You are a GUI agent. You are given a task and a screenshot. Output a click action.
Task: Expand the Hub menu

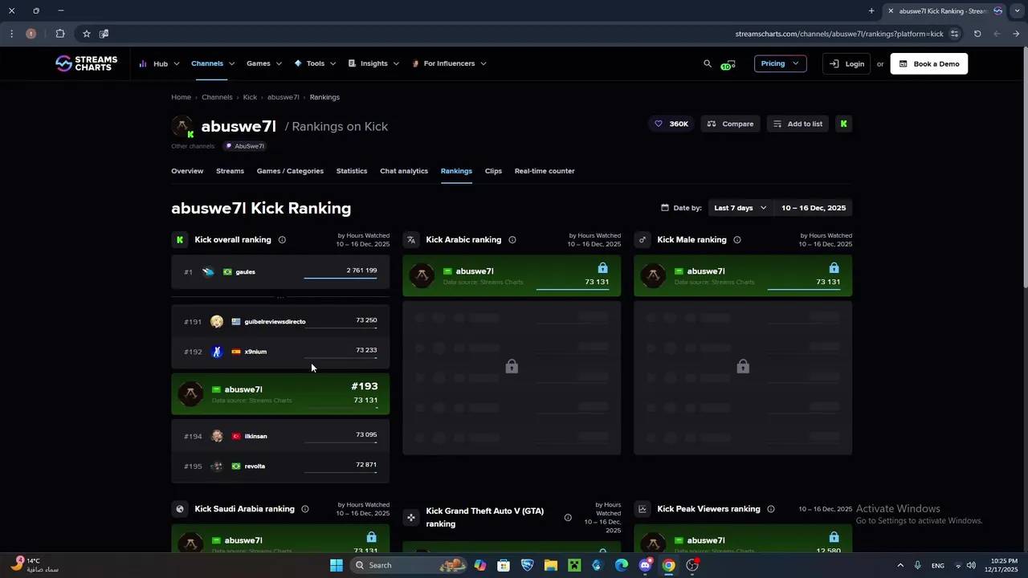coord(159,63)
